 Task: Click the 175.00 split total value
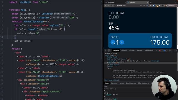pos(160,42)
